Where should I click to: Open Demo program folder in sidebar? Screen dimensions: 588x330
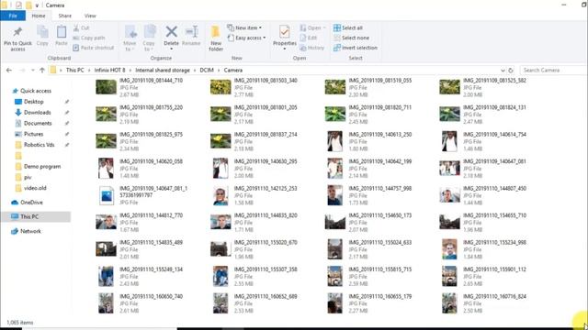click(x=42, y=167)
